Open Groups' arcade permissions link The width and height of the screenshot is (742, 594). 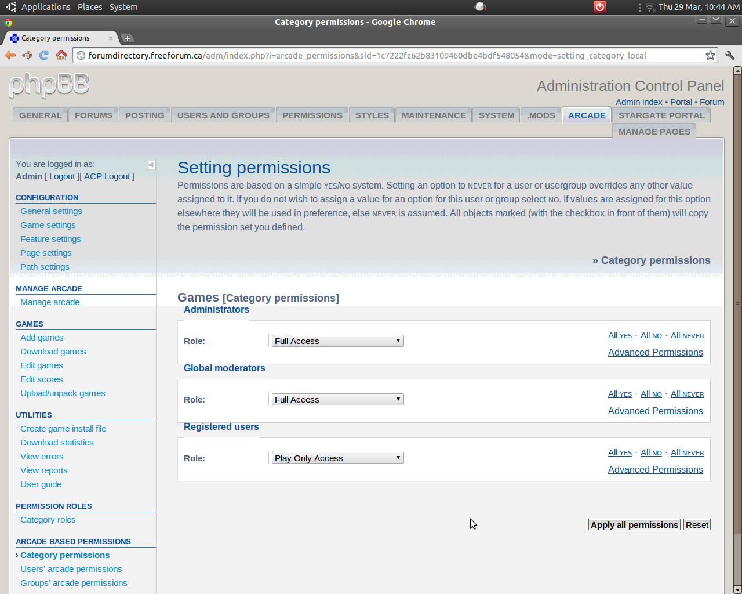(74, 583)
